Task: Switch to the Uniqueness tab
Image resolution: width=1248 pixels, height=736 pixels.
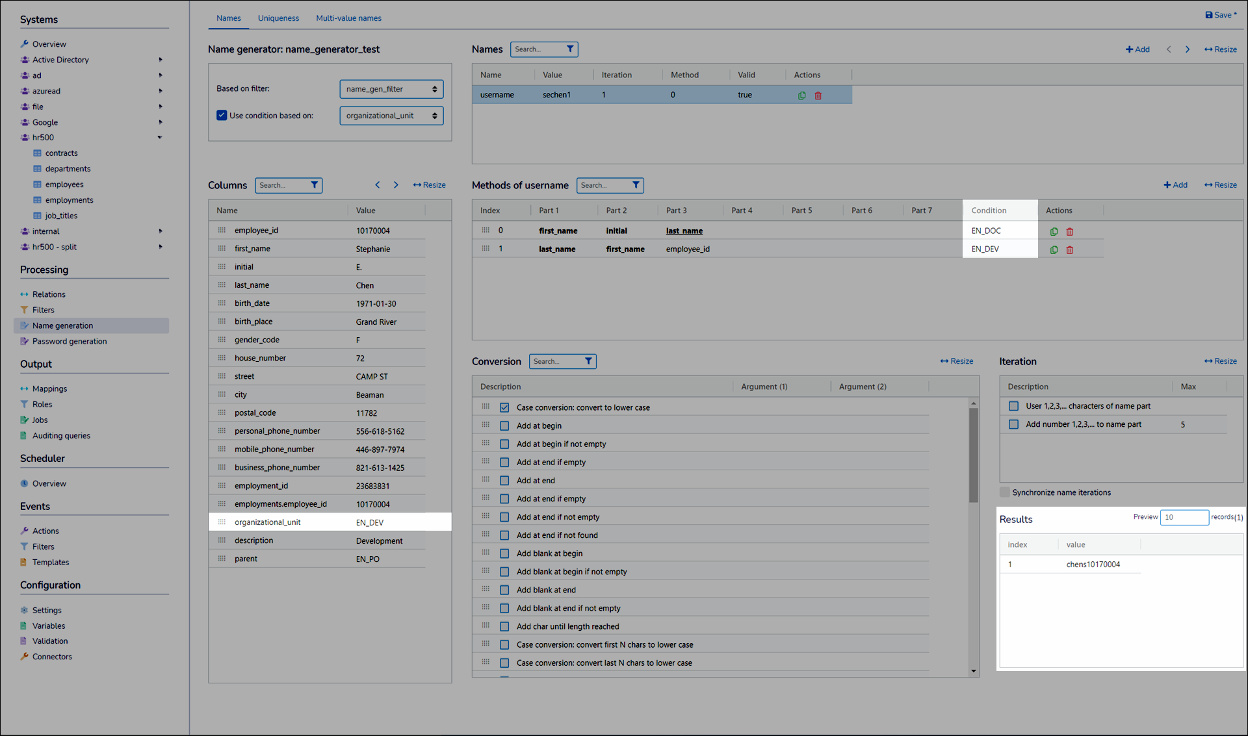Action: [278, 18]
